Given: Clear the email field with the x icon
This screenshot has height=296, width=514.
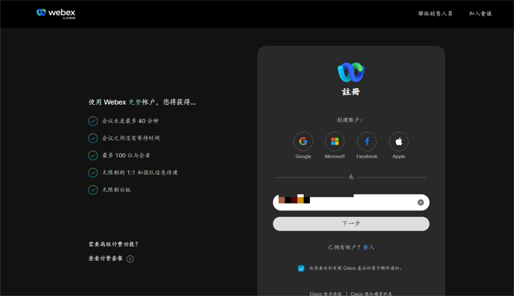Looking at the screenshot, I should coord(421,202).
